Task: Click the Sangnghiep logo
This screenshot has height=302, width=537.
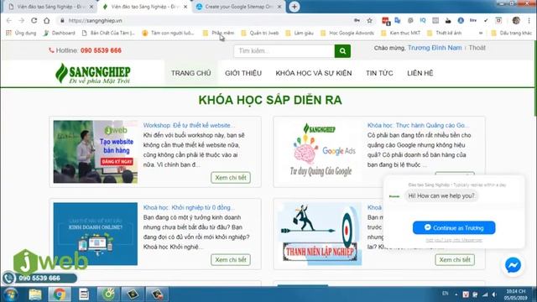Action: click(x=93, y=73)
